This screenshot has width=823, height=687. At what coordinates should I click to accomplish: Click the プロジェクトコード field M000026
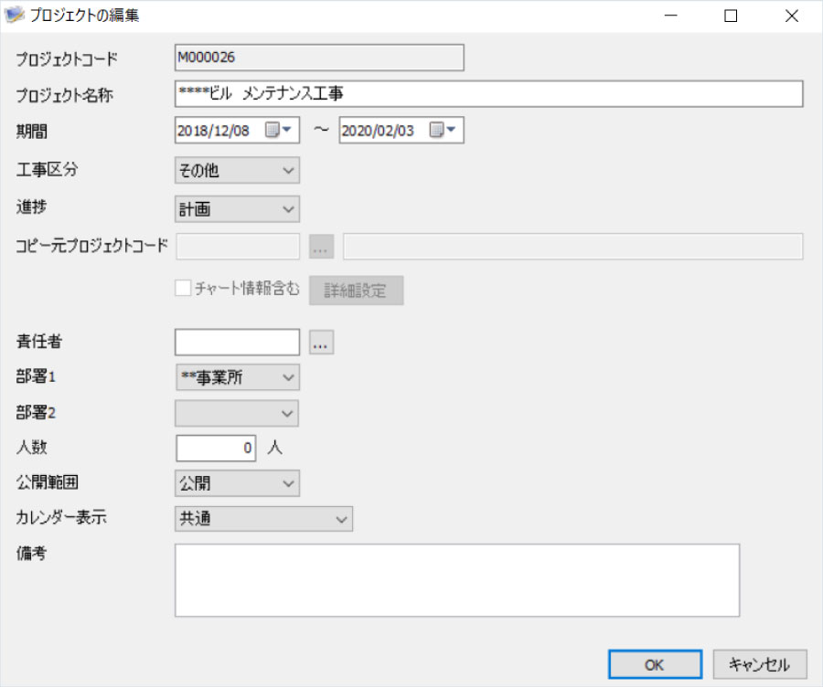tap(319, 58)
